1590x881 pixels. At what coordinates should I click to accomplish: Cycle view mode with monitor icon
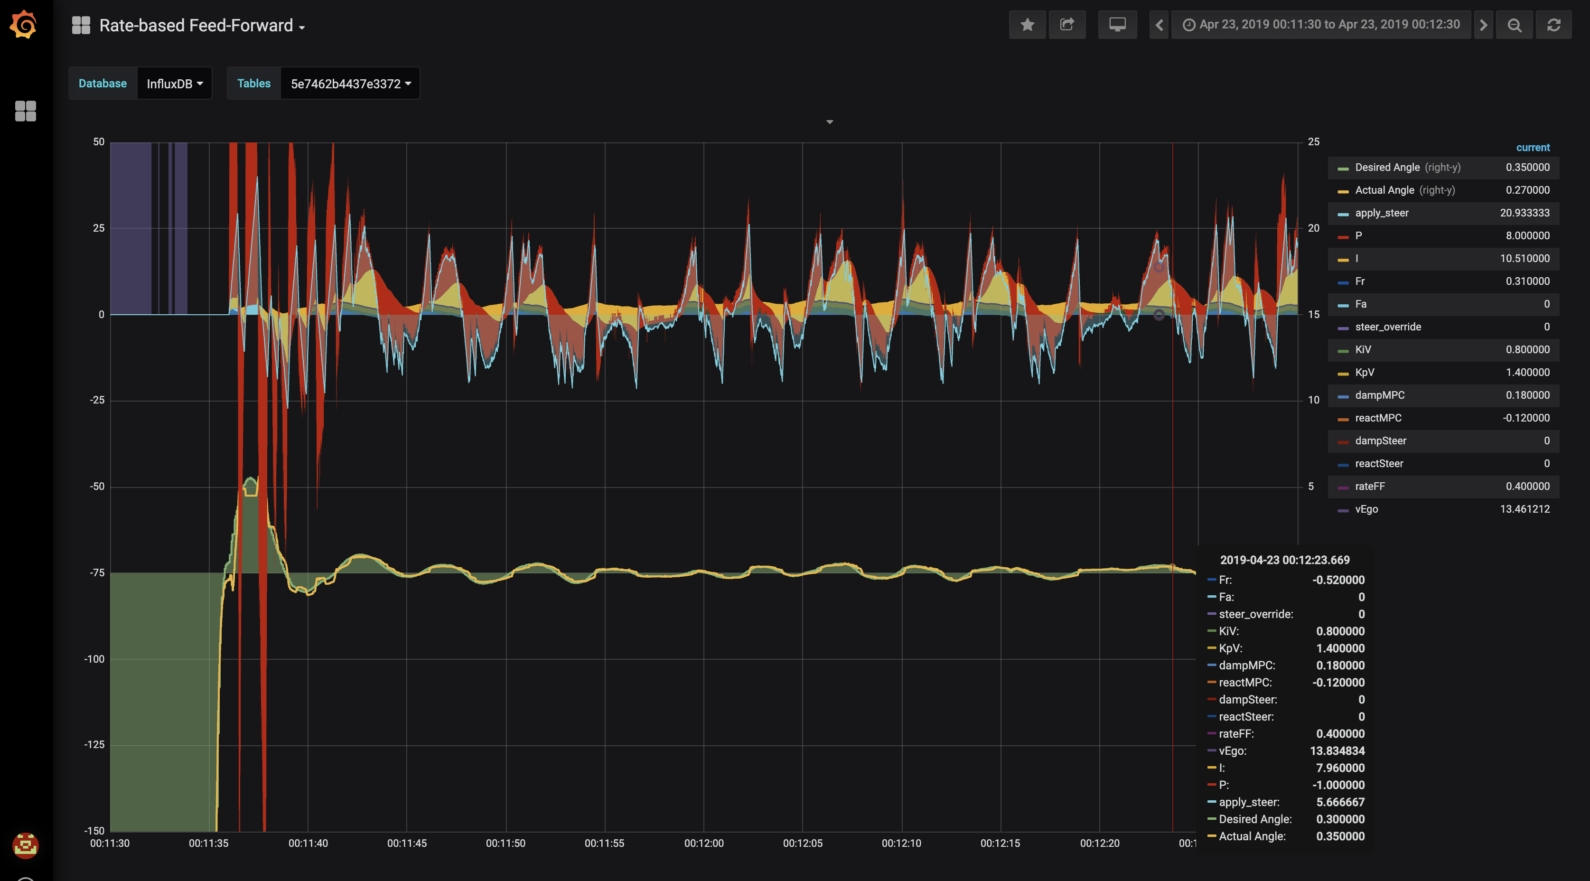tap(1117, 25)
